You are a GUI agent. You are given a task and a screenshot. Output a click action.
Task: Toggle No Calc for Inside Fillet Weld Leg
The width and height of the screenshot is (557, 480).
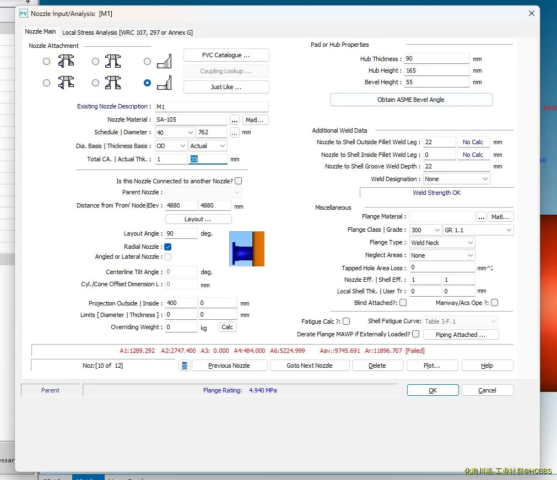pyautogui.click(x=473, y=155)
